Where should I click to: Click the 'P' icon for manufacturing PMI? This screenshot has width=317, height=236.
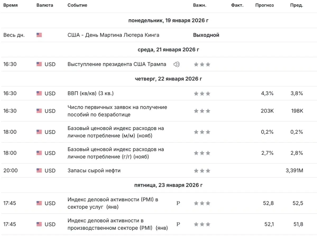178,224
